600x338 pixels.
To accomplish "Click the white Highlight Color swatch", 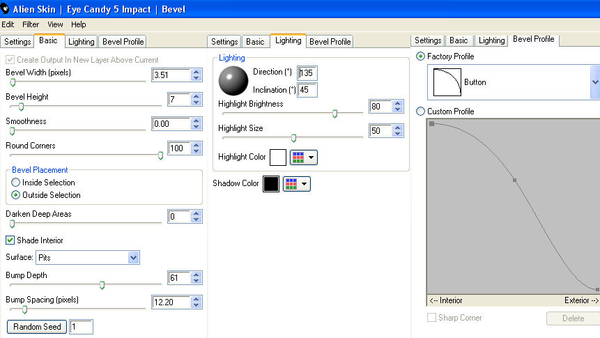I will coord(278,158).
